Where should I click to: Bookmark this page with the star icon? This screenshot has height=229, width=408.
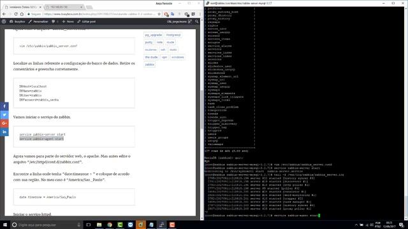click(159, 14)
